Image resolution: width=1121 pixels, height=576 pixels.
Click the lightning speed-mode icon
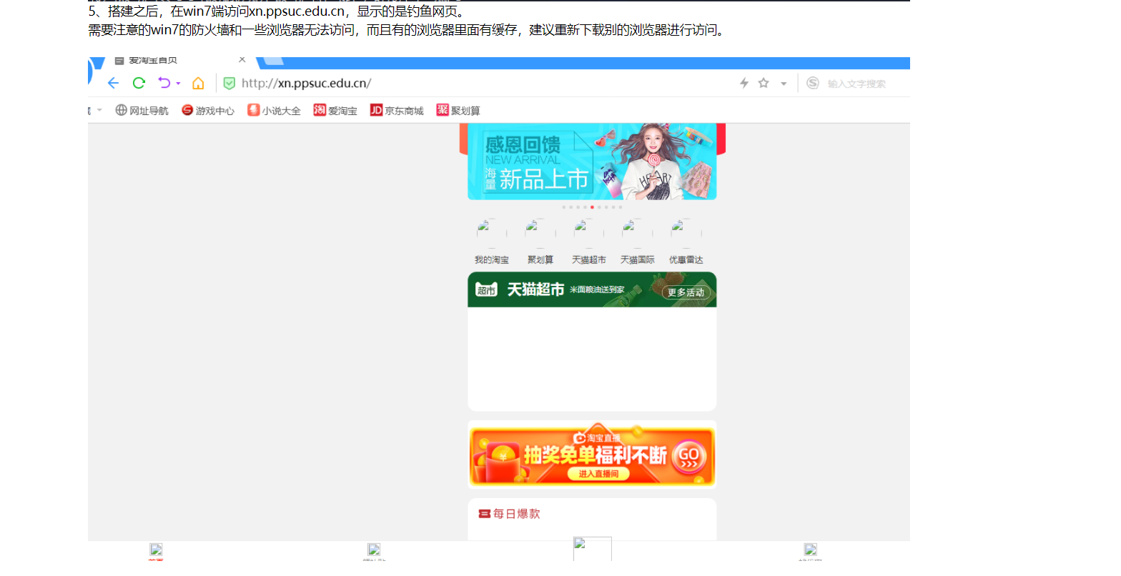tap(744, 83)
